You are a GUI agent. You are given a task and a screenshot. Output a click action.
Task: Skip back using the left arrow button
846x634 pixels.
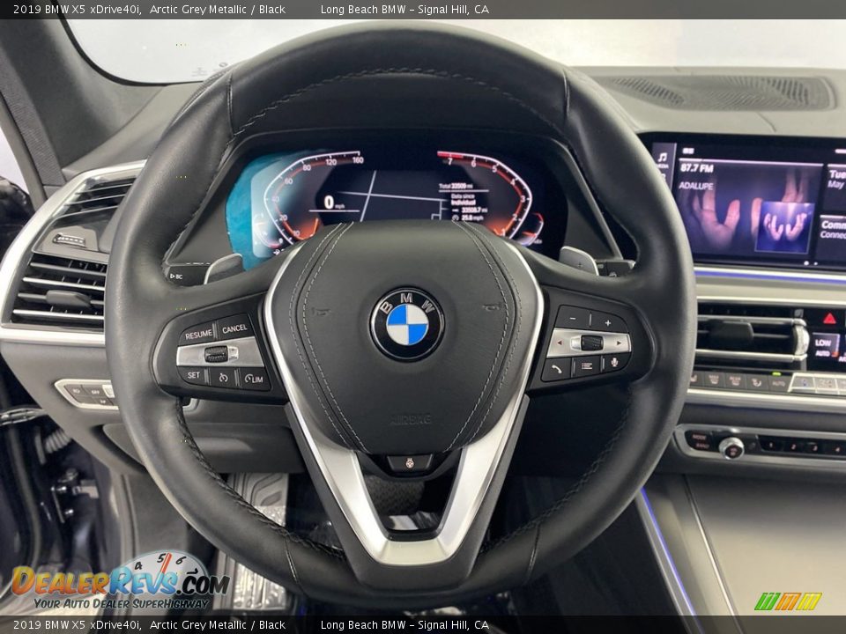point(561,343)
